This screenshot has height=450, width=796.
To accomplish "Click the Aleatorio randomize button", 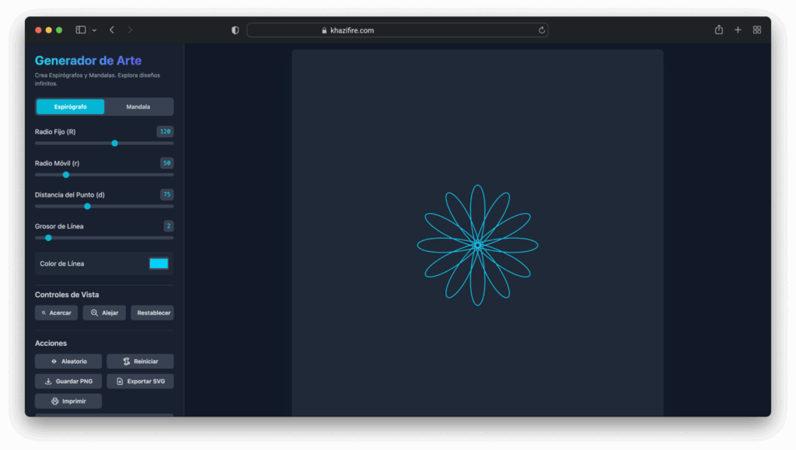I will 68,361.
